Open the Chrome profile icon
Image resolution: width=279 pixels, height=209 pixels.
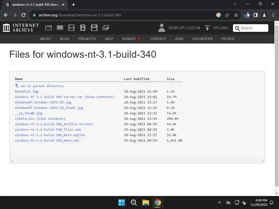pyautogui.click(x=264, y=15)
